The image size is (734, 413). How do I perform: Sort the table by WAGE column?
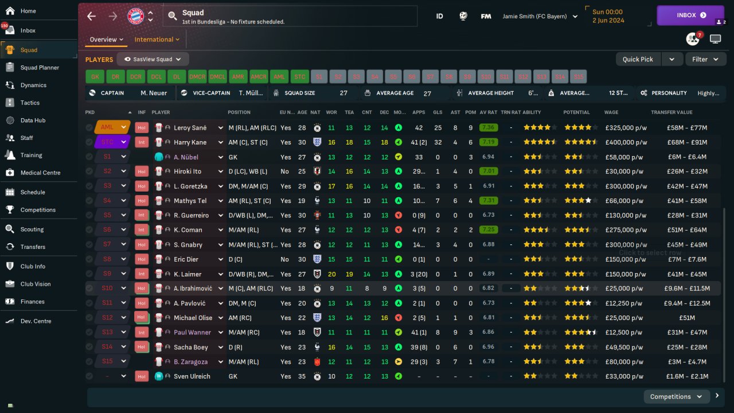point(611,112)
